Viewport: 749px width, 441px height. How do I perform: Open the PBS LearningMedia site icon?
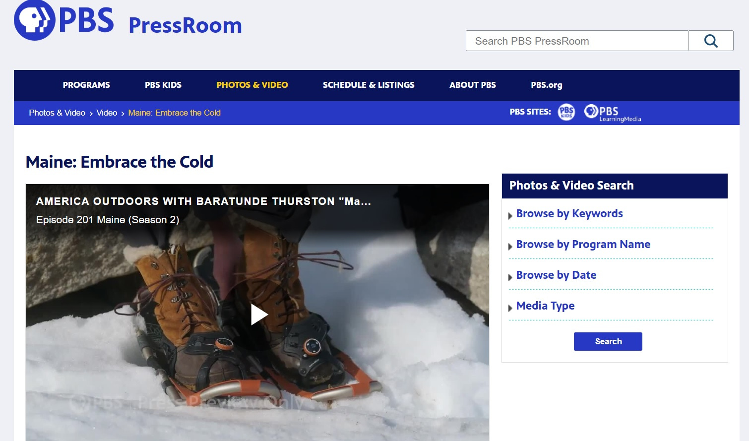pos(613,113)
